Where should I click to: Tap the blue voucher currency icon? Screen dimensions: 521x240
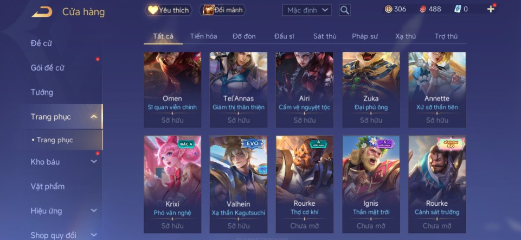click(458, 9)
